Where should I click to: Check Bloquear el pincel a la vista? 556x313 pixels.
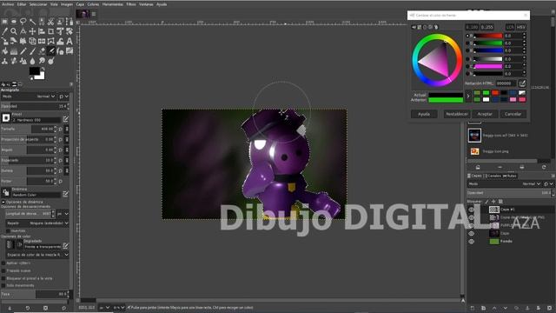pyautogui.click(x=3, y=278)
